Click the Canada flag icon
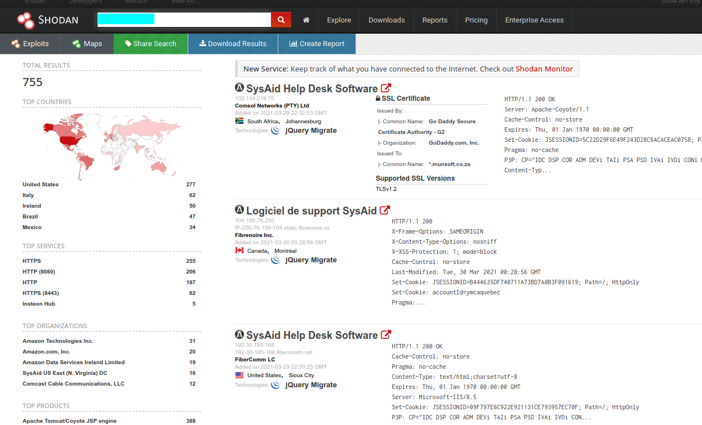Screen dimensions: 702x425 tap(239, 250)
